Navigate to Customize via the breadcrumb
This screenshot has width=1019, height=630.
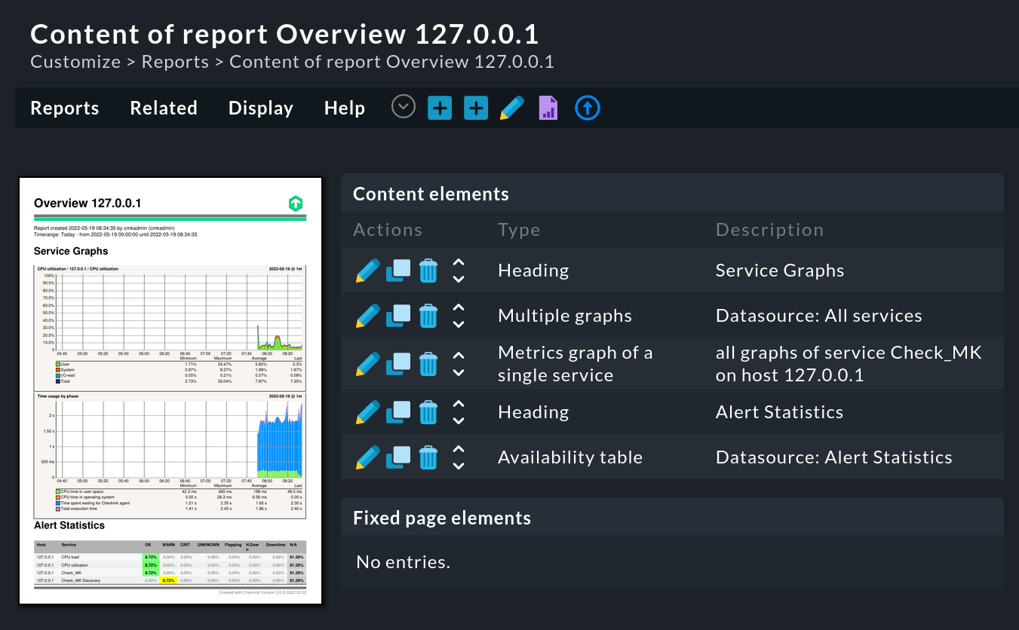[x=75, y=61]
